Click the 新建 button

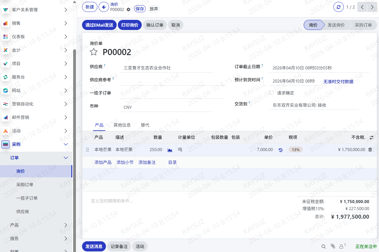90,7
